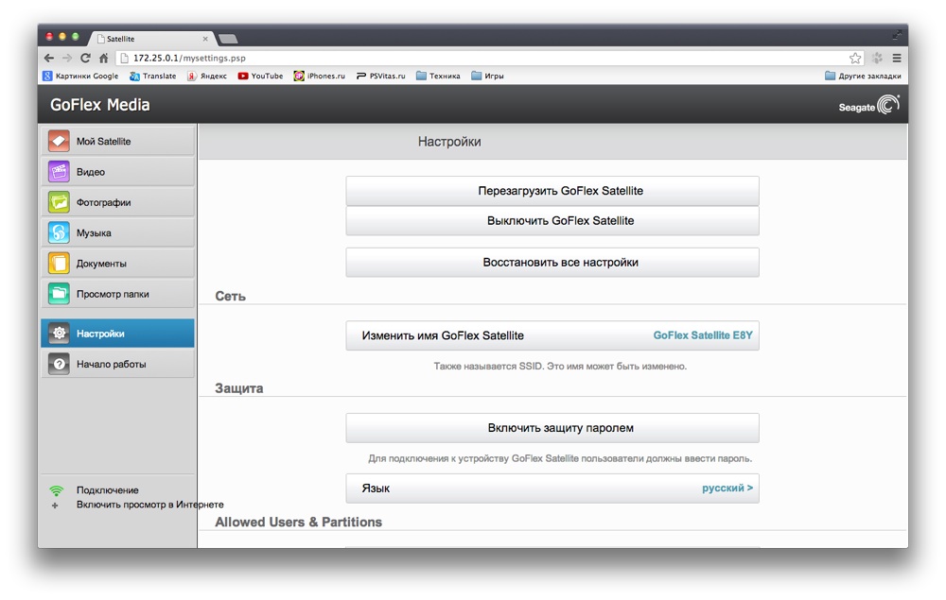Open the Видео section
This screenshot has height=600, width=946.
click(117, 172)
